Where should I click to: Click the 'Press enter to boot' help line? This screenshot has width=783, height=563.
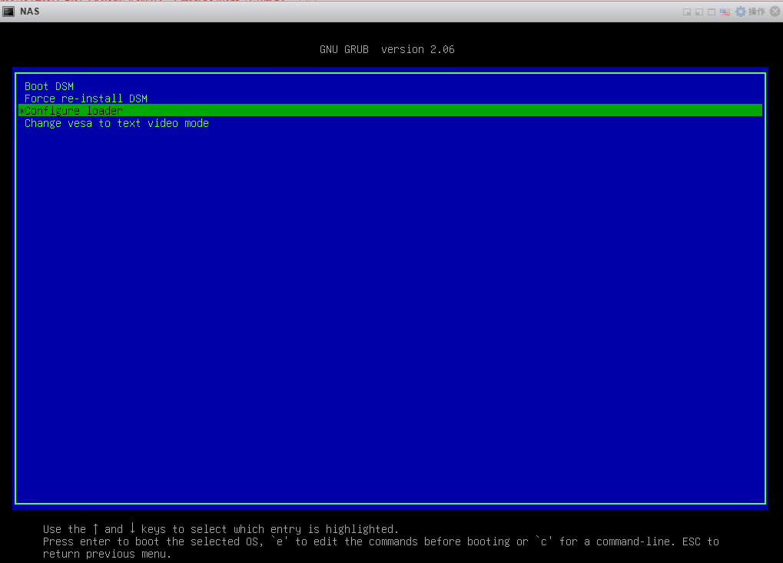381,541
